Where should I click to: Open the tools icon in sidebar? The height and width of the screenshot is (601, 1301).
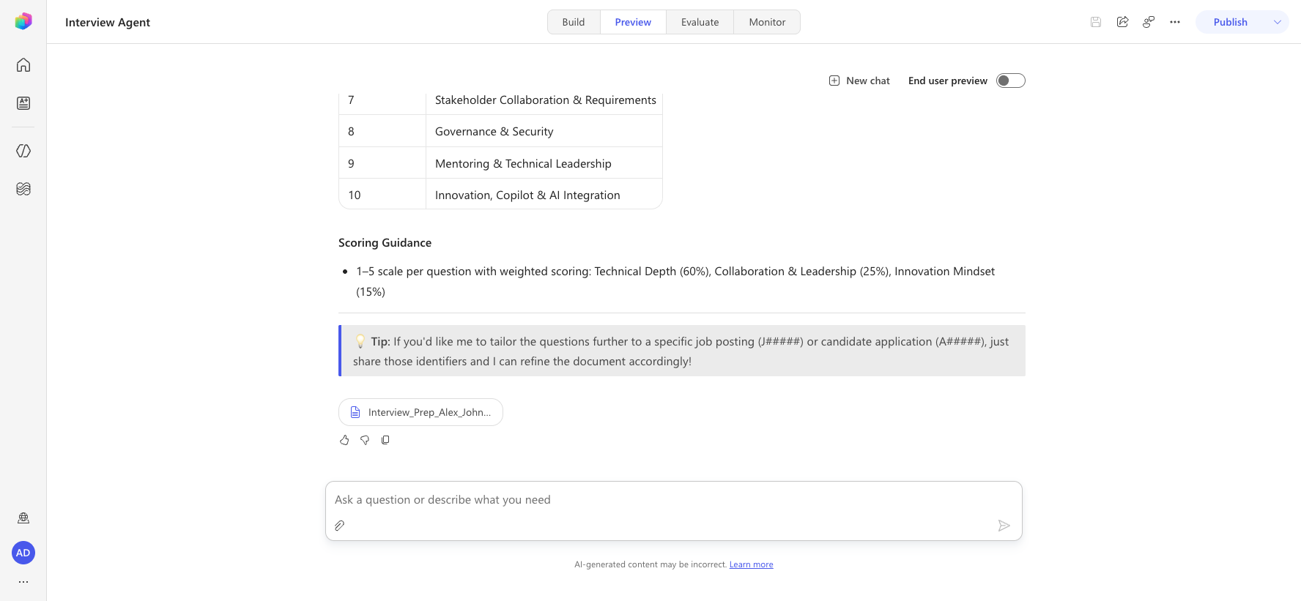[23, 189]
